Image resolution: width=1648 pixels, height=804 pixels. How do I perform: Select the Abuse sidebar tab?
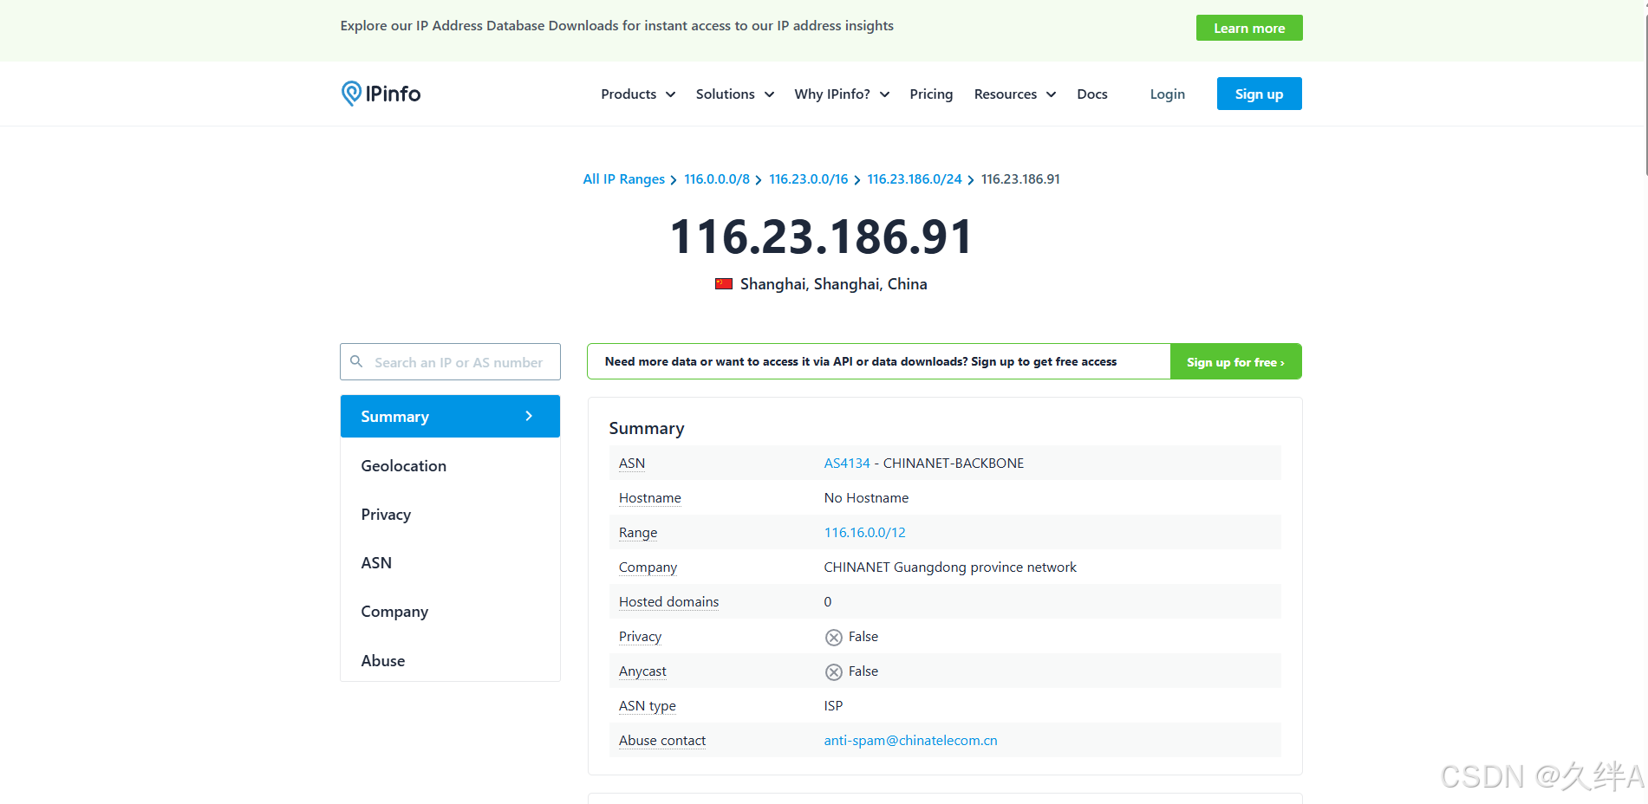point(451,660)
